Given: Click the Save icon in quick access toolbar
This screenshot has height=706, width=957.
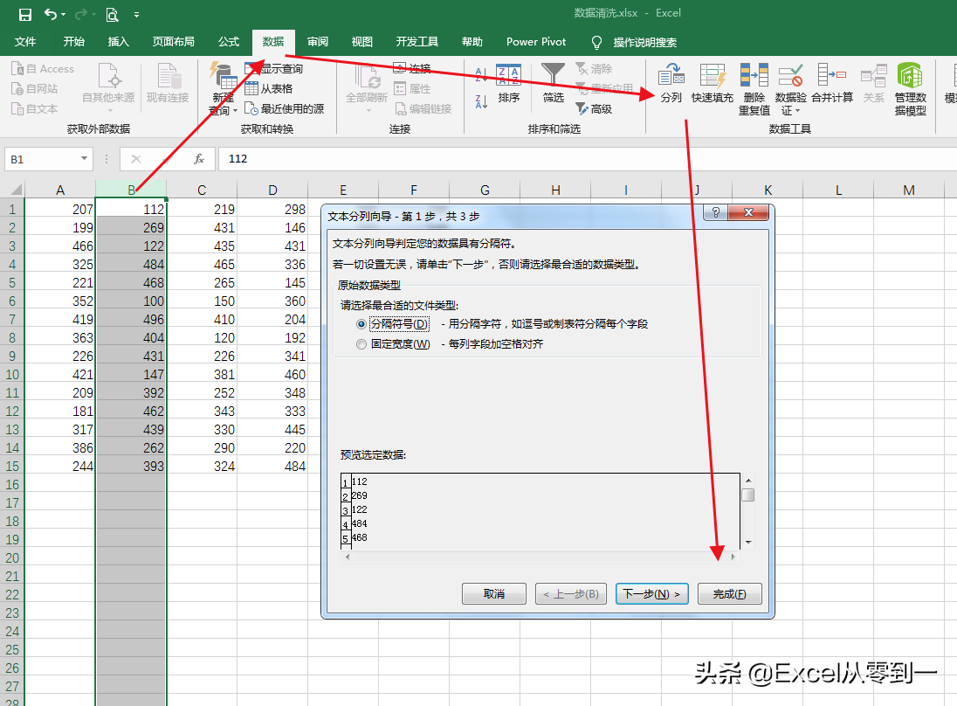Looking at the screenshot, I should (x=25, y=15).
